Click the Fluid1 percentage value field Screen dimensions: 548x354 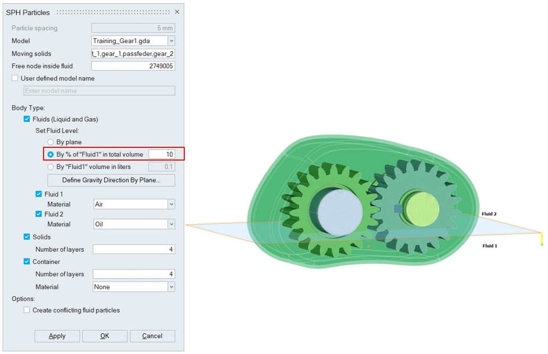pos(161,154)
